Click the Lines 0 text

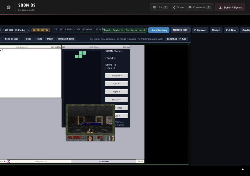[110, 68]
